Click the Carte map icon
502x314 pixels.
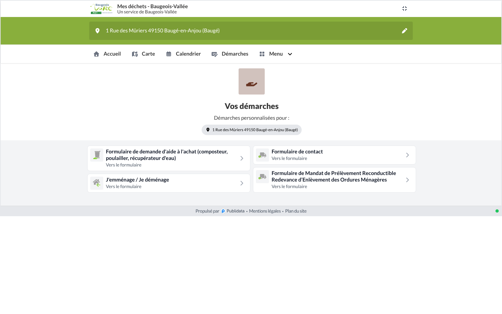point(135,54)
